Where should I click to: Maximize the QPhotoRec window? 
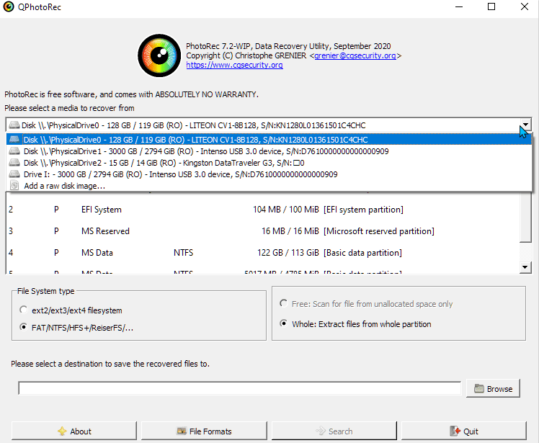(491, 6)
